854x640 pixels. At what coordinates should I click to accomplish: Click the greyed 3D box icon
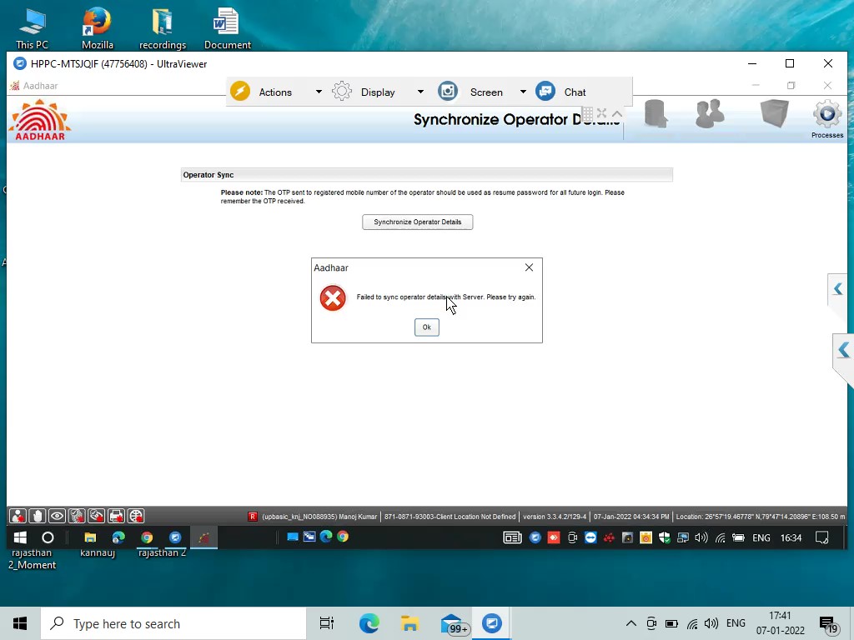(775, 113)
